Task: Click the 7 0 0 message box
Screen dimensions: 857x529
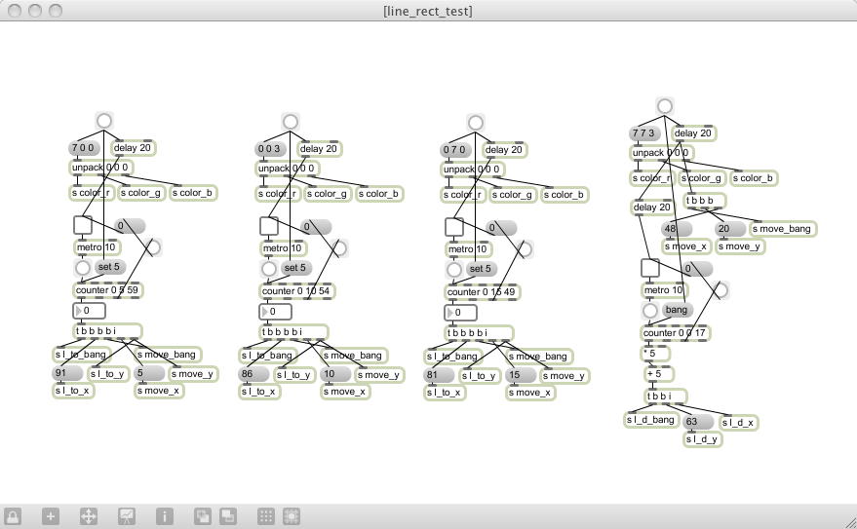Action: point(84,148)
